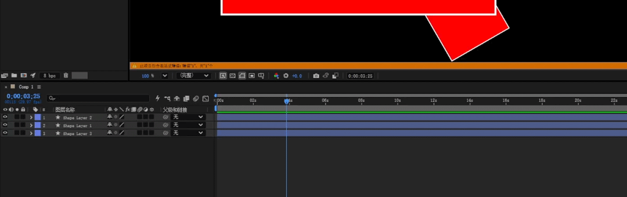Open the magnification ratio dropdown arrow

[165, 76]
